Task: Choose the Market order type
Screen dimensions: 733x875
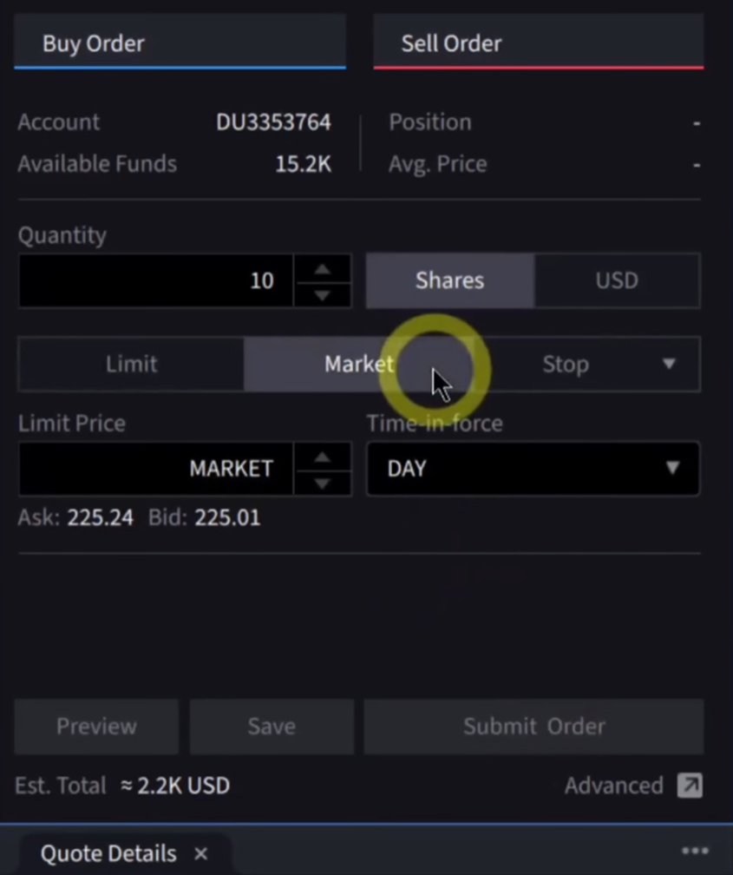Action: coord(358,364)
